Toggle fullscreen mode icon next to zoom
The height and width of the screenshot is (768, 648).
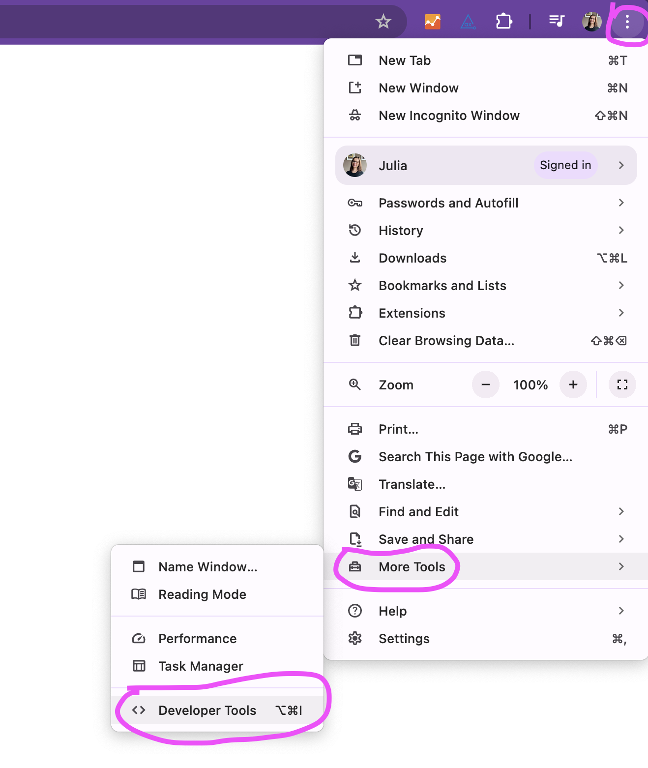pos(622,384)
